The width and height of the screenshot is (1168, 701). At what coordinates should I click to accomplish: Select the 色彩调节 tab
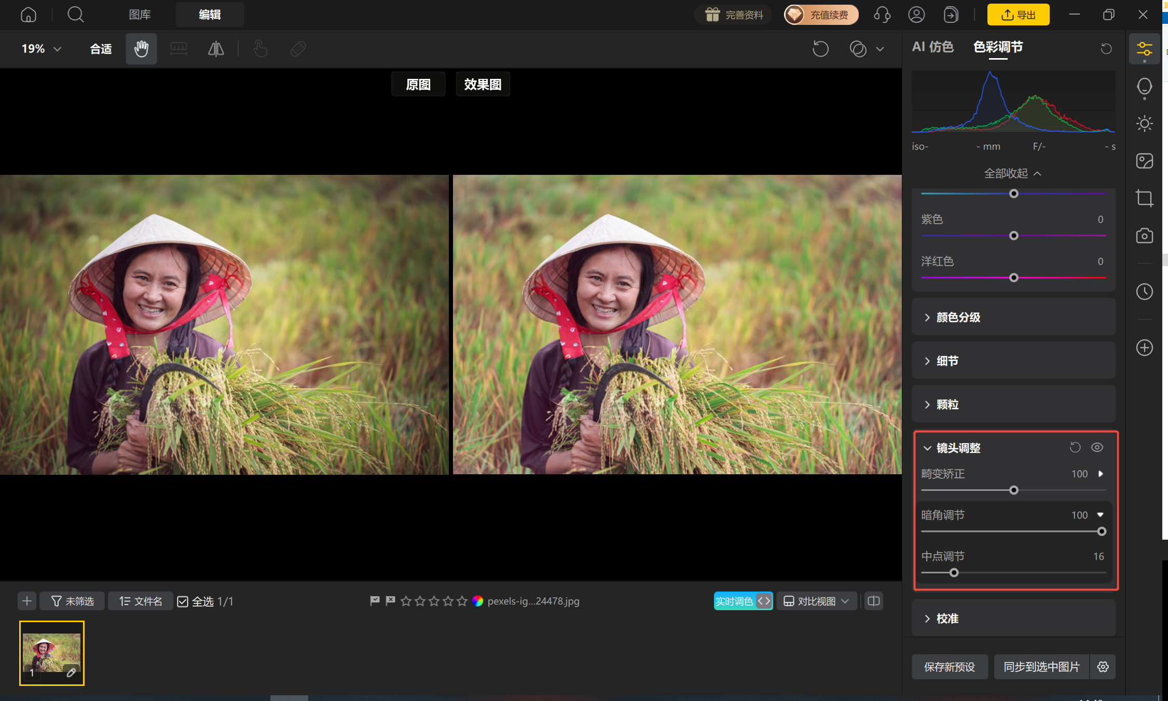click(998, 47)
